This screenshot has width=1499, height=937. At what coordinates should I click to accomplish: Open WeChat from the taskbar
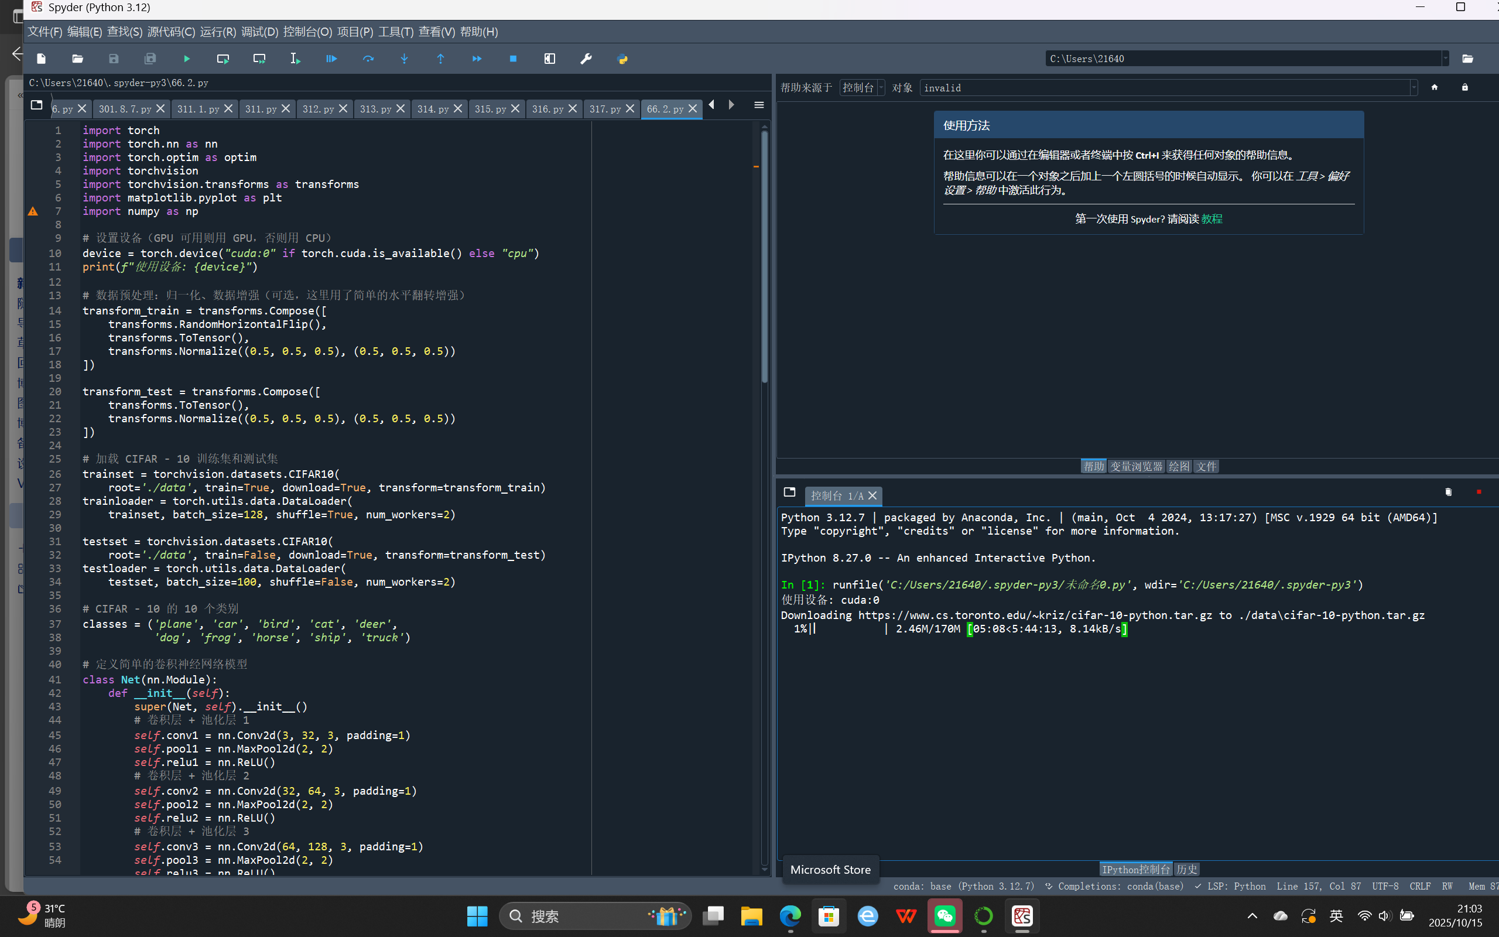944,916
